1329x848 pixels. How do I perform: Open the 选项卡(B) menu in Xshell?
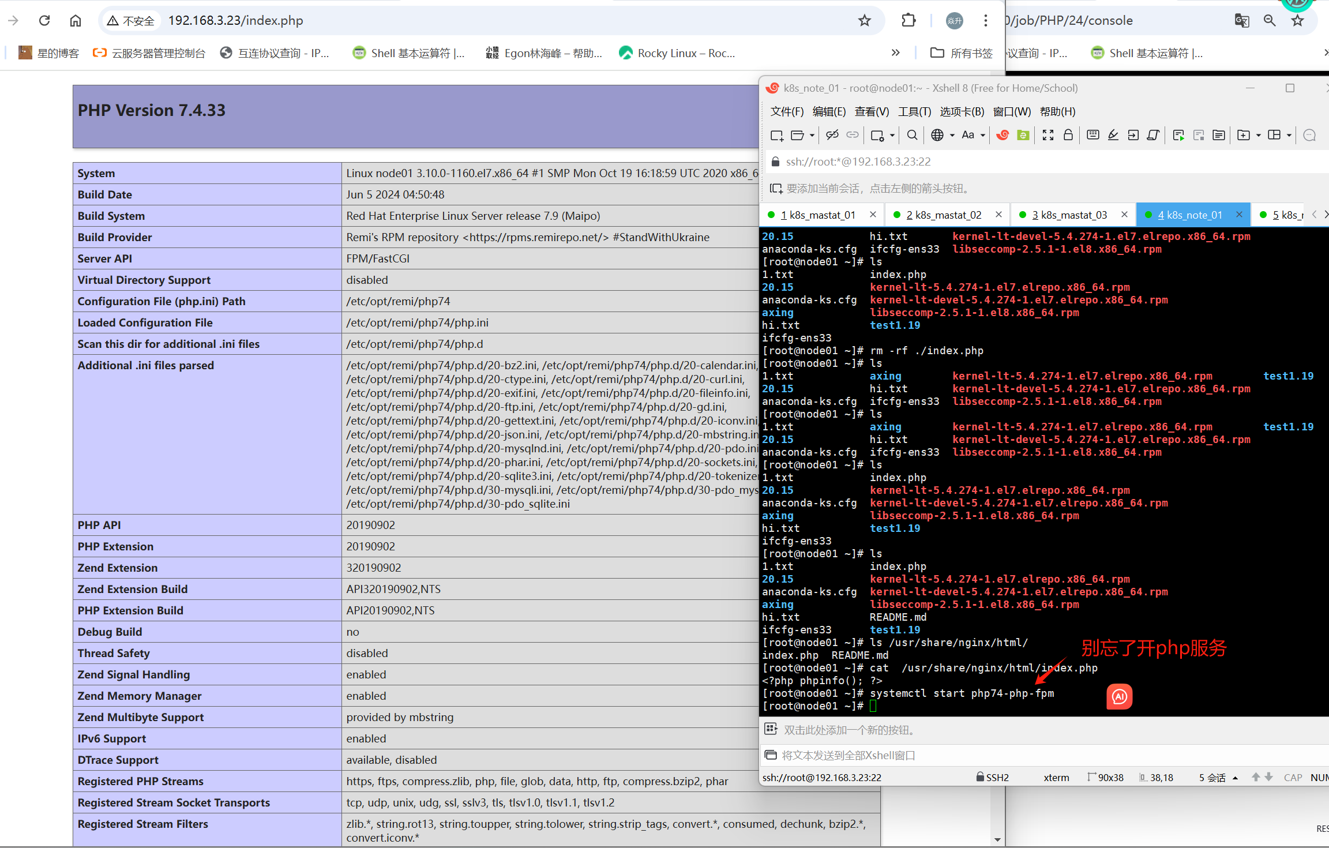tap(962, 111)
